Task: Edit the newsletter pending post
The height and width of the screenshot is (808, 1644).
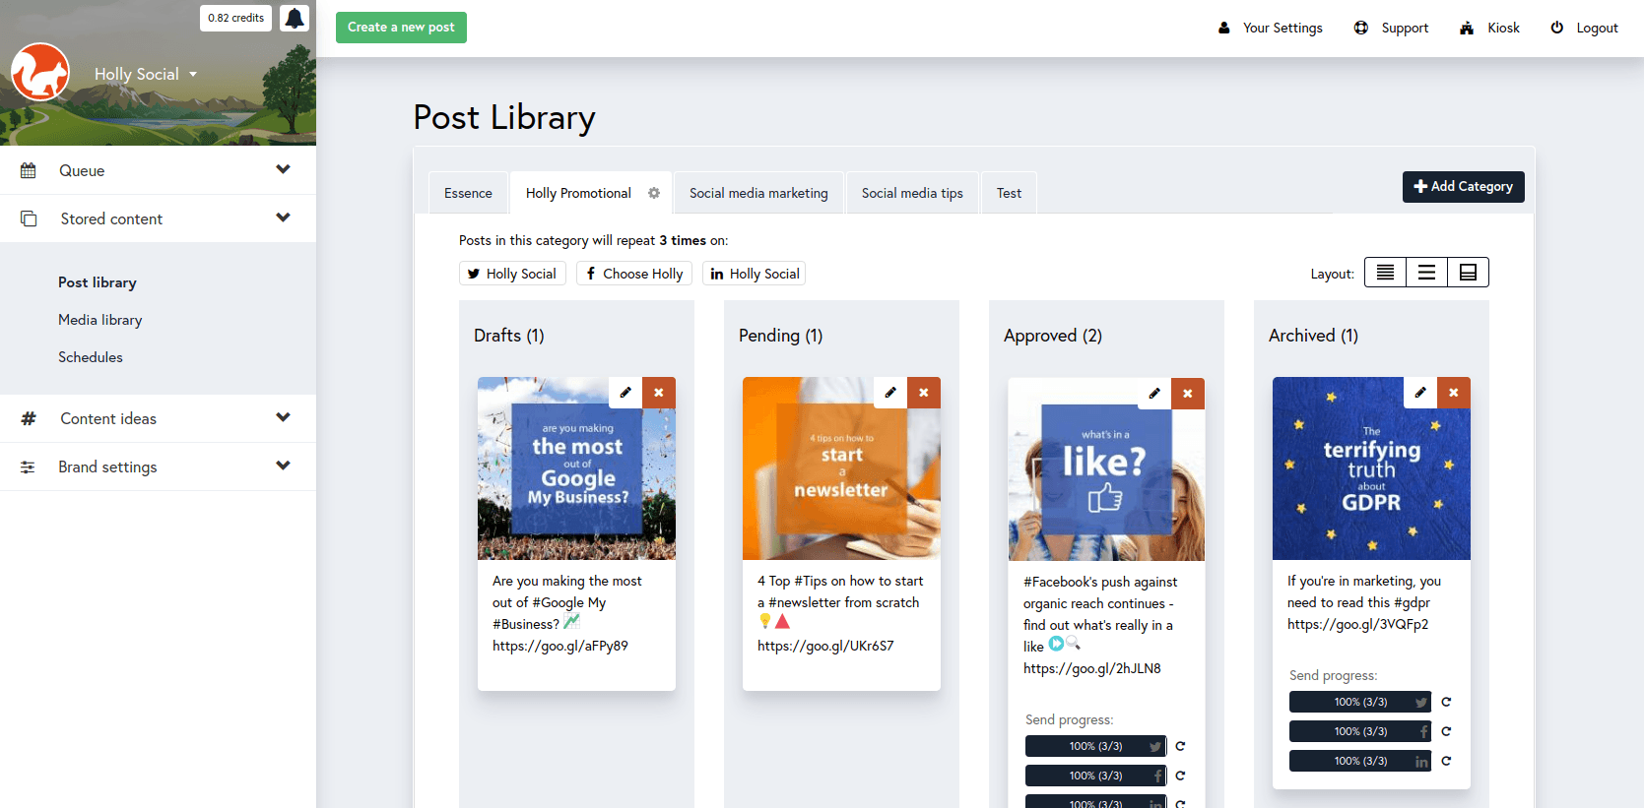Action: pos(890,393)
